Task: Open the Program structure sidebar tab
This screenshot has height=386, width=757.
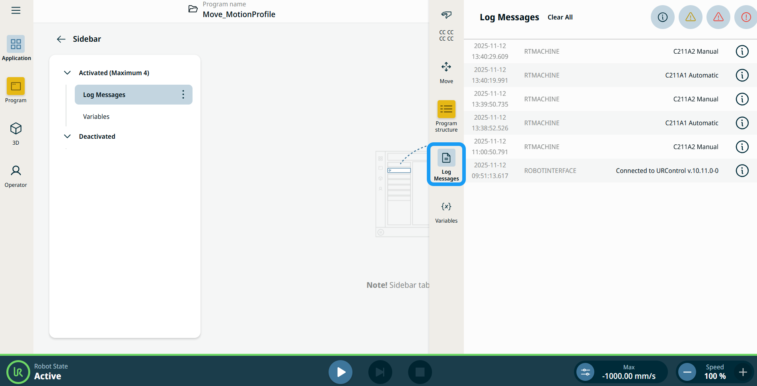Action: (446, 116)
